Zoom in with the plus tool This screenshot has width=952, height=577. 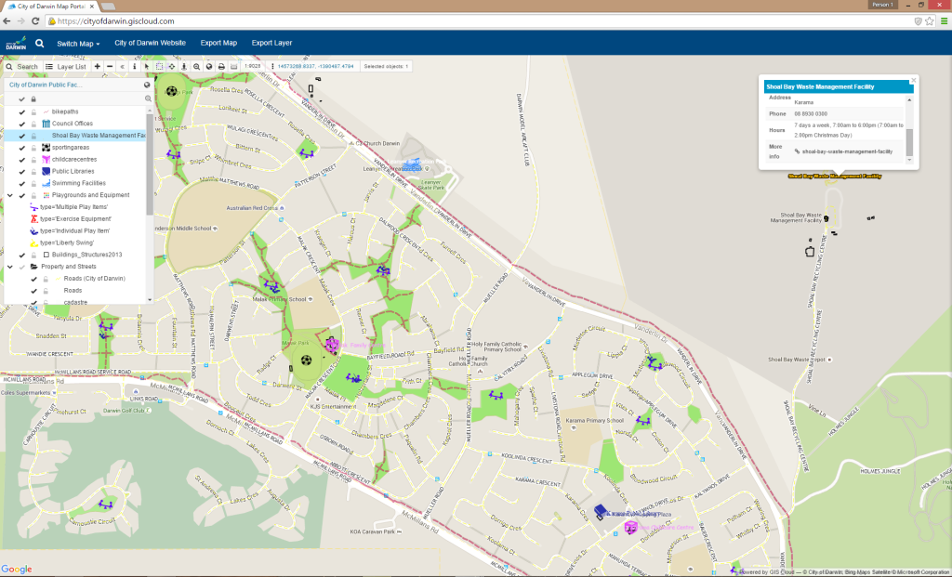tap(97, 66)
